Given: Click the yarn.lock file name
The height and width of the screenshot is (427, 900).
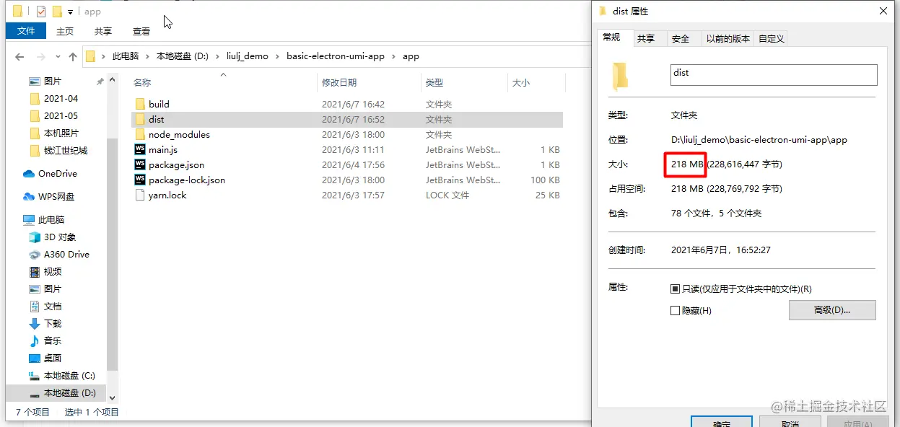Looking at the screenshot, I should pos(167,195).
